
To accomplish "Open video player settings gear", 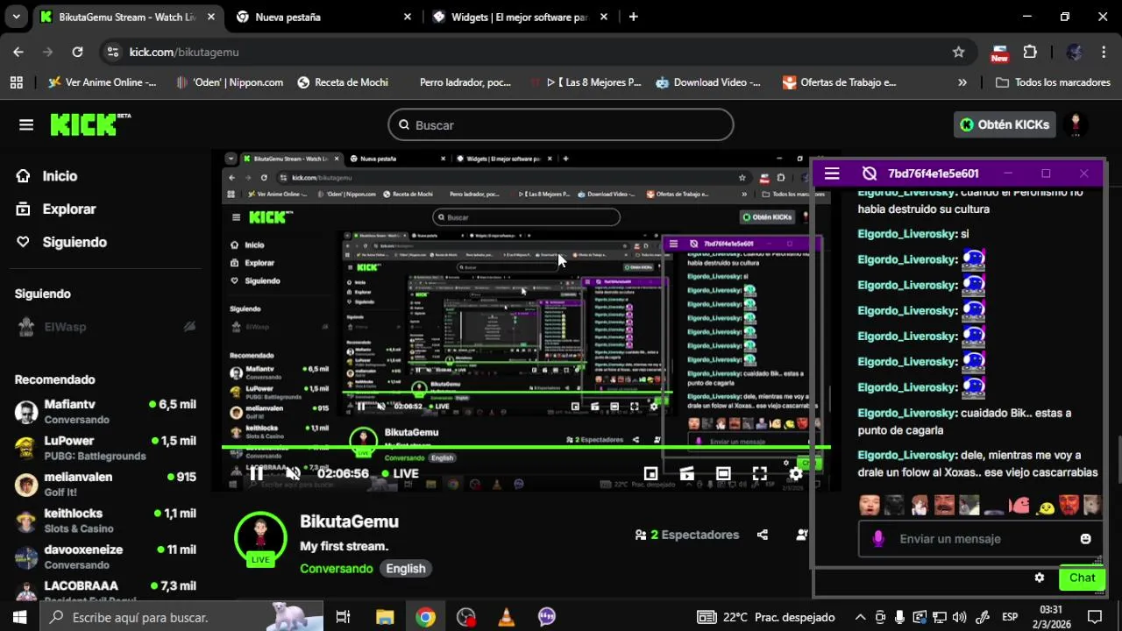I will [795, 473].
